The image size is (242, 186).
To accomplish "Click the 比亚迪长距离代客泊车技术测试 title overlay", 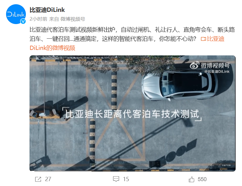I will coord(132,114).
